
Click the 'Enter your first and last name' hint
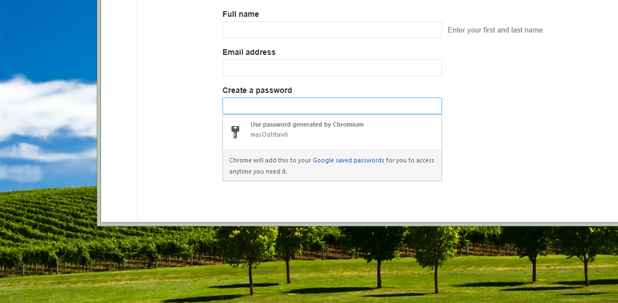(x=496, y=30)
